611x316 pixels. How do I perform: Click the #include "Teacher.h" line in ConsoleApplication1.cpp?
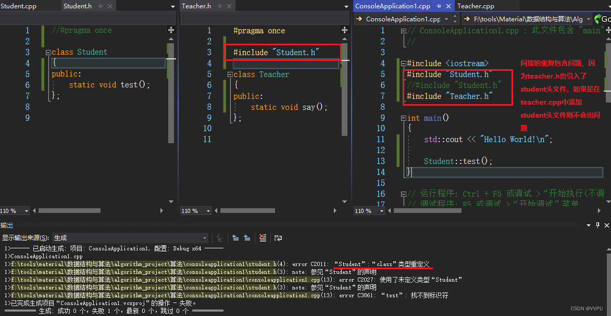(450, 96)
